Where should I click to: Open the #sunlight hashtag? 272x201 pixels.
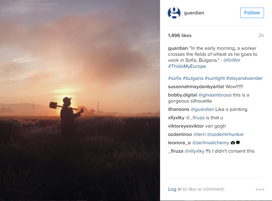click(215, 78)
